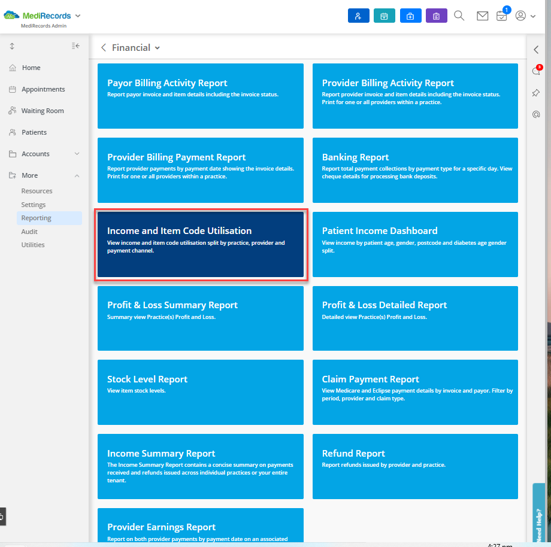Select Audit under More
This screenshot has height=547, width=551.
point(29,232)
